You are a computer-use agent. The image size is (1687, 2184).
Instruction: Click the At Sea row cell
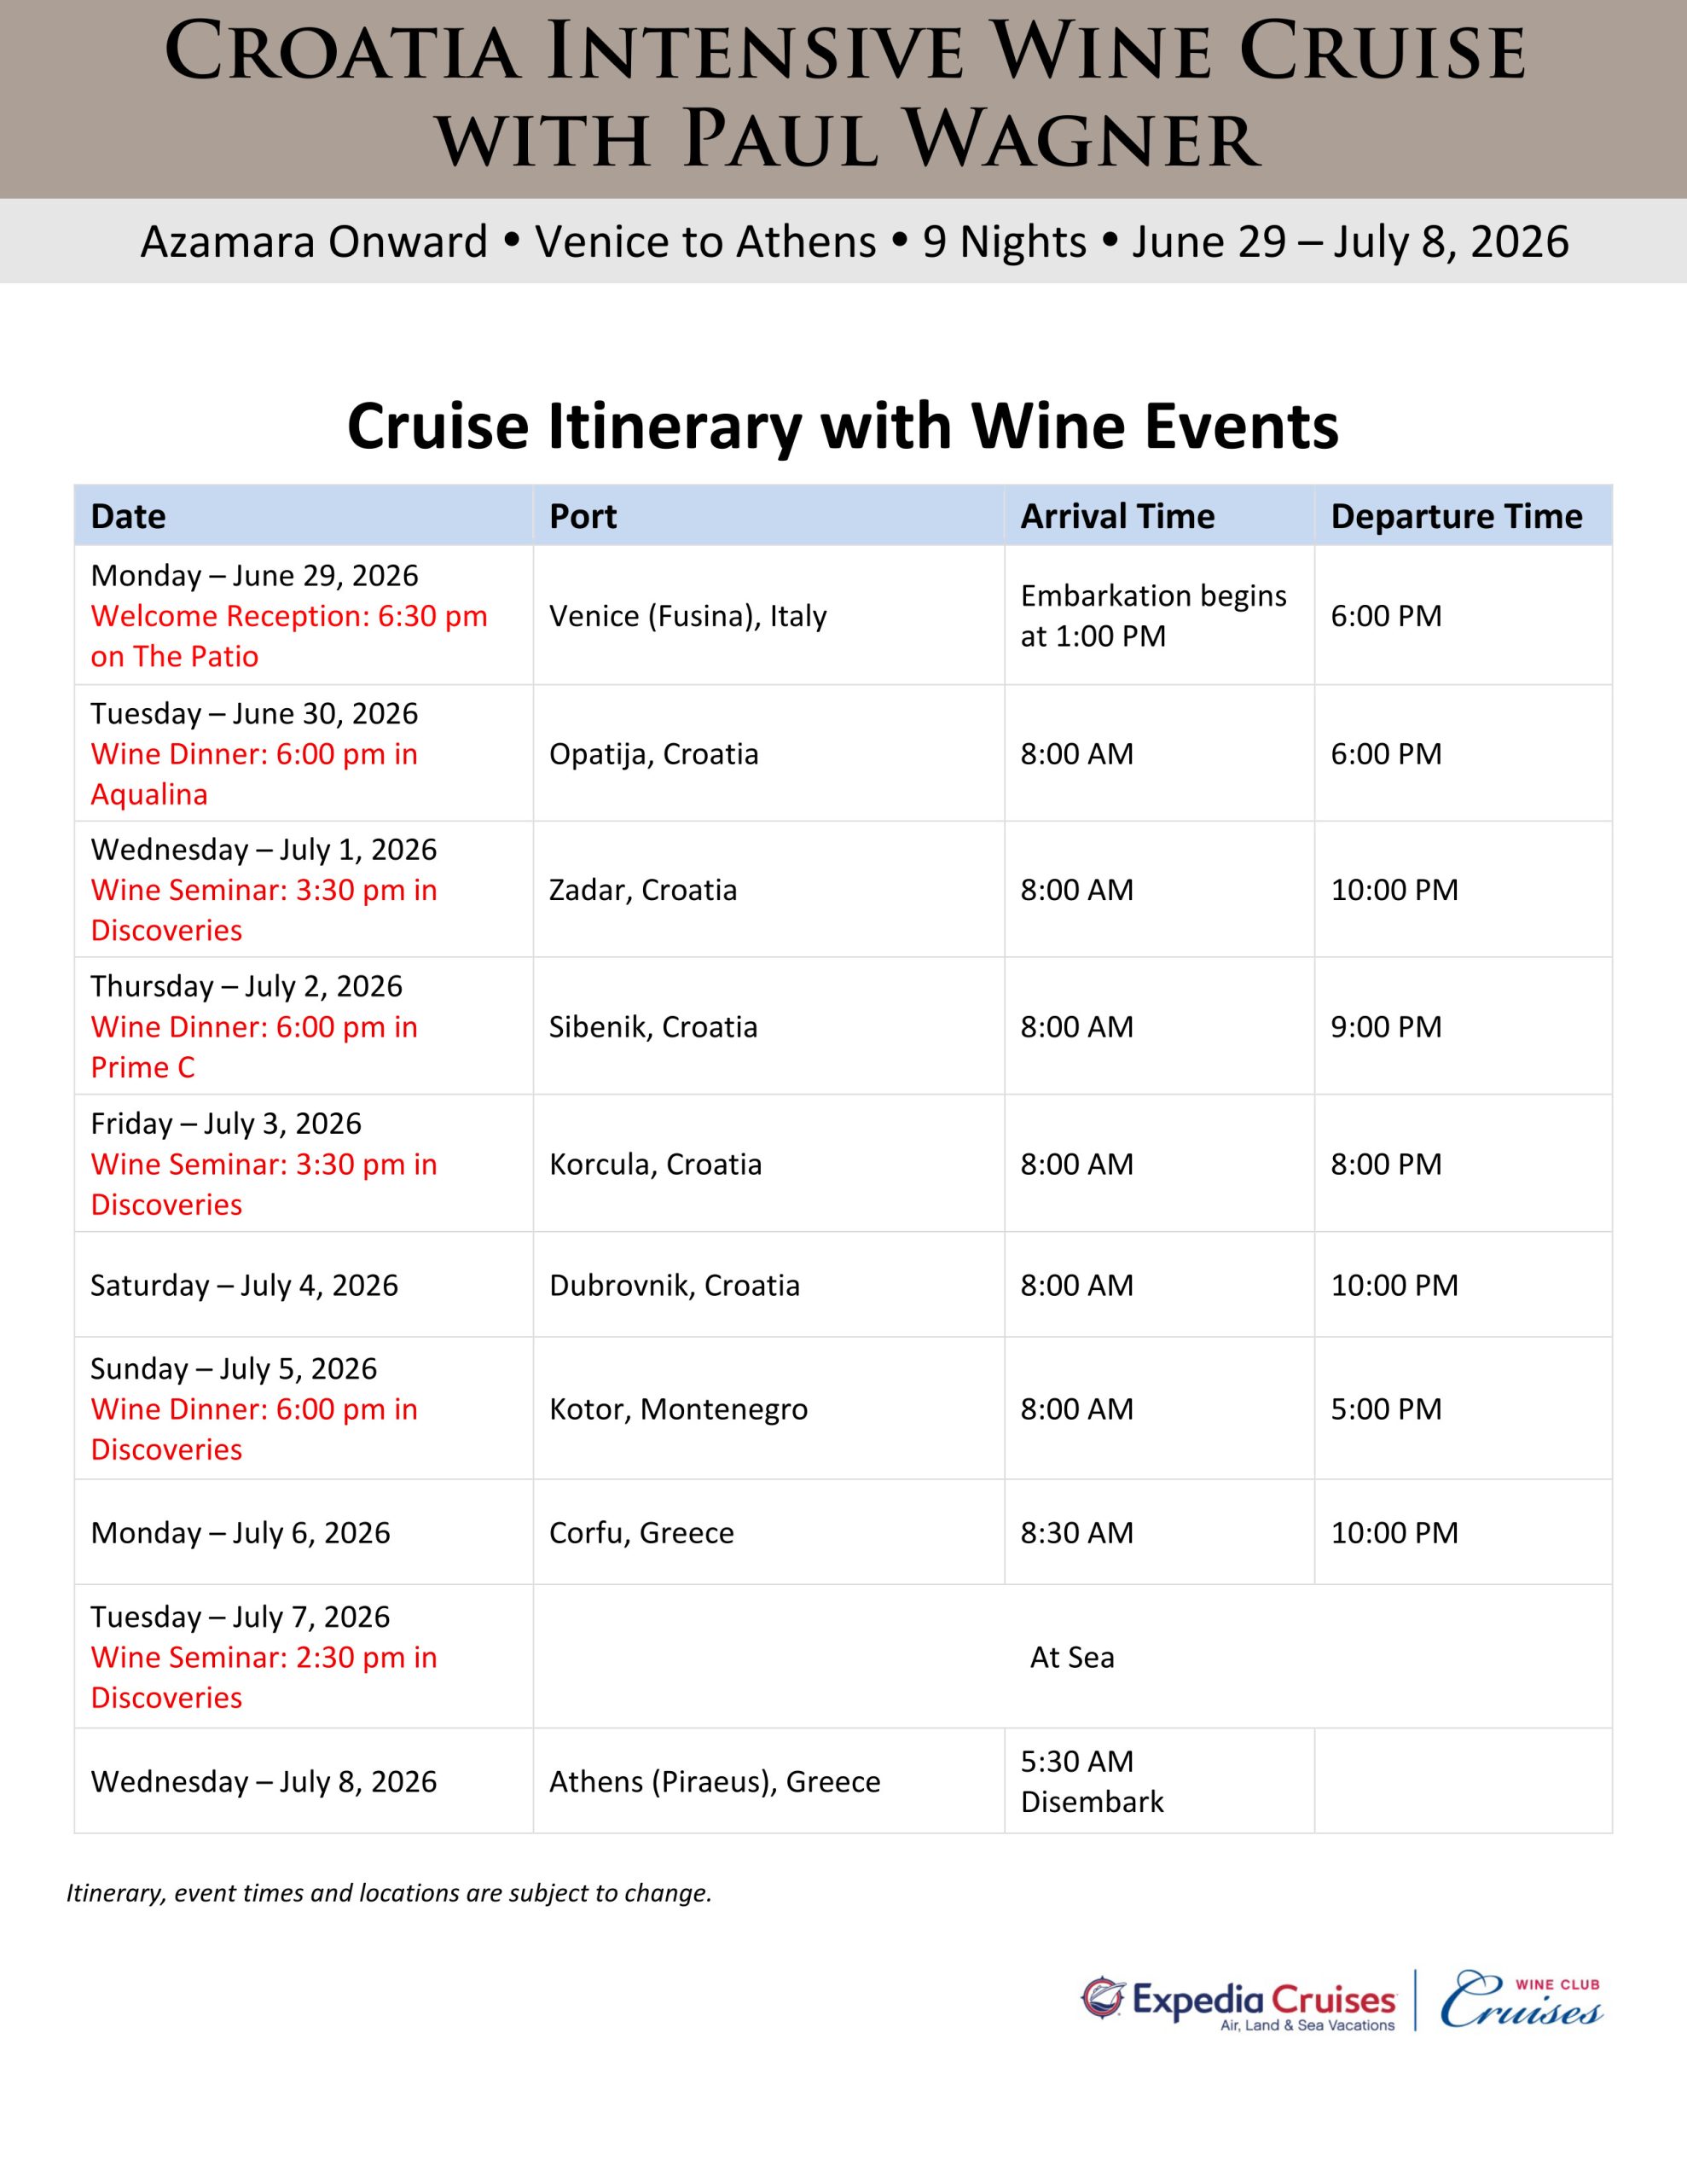1072,1657
